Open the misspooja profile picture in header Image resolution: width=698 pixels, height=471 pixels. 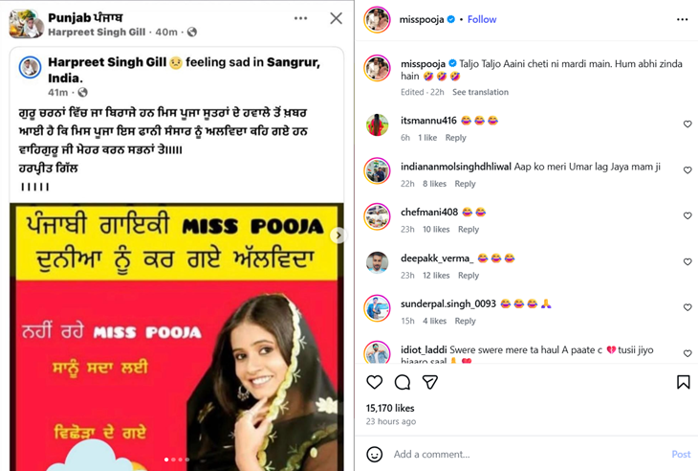point(377,19)
